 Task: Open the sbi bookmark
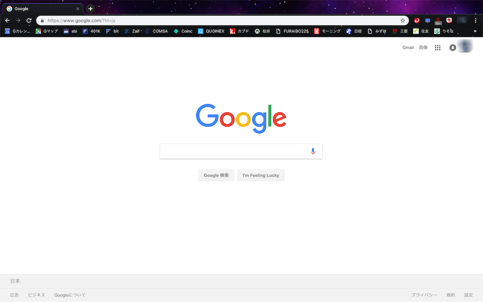[x=70, y=31]
